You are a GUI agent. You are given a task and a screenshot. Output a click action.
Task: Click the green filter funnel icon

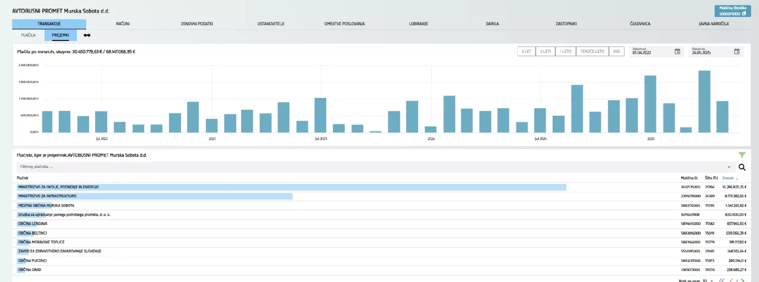pyautogui.click(x=742, y=155)
